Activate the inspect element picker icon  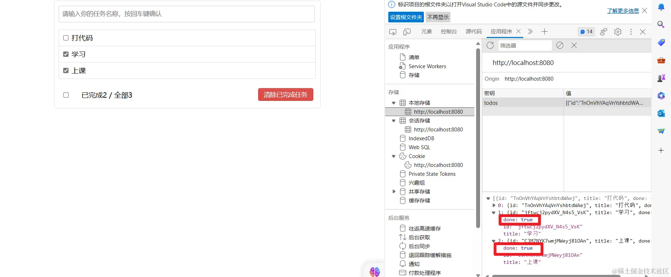click(393, 32)
